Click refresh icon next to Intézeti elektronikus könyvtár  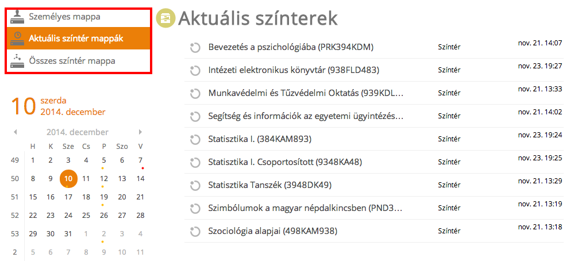coord(195,71)
